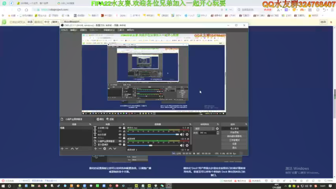This screenshot has height=189, width=336.
Task: Click the OBS icon in Windows taskbar
Action: [169, 186]
